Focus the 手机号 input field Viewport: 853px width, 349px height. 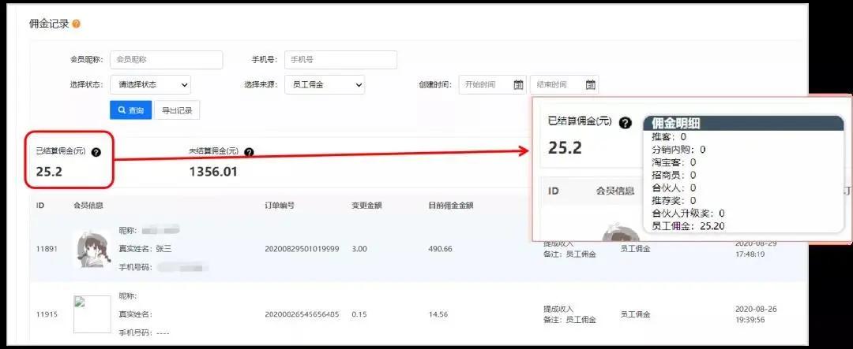(x=340, y=60)
